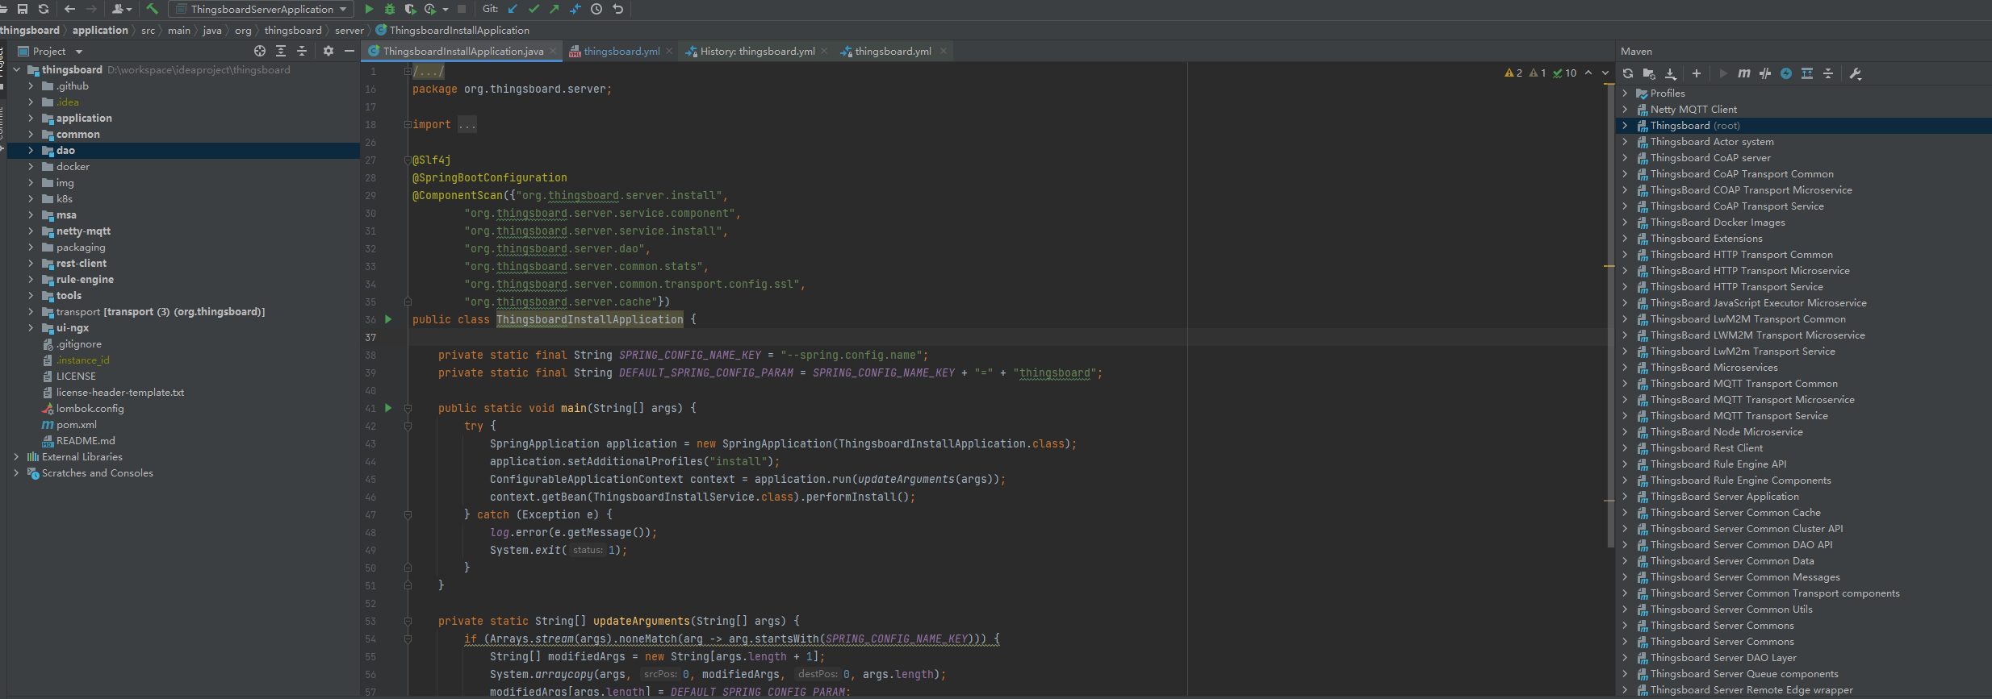Run ThingsboardServerApplication with the green play icon
Viewport: 1992px width, 699px height.
[x=369, y=9]
